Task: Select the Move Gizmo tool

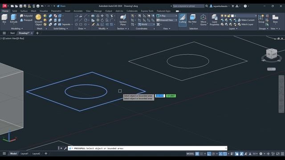Action: [203, 20]
